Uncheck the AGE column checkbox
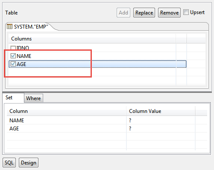 coord(13,64)
